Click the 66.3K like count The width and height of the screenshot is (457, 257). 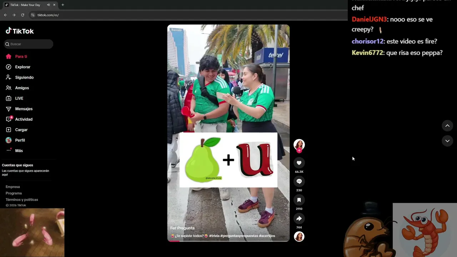click(x=299, y=172)
